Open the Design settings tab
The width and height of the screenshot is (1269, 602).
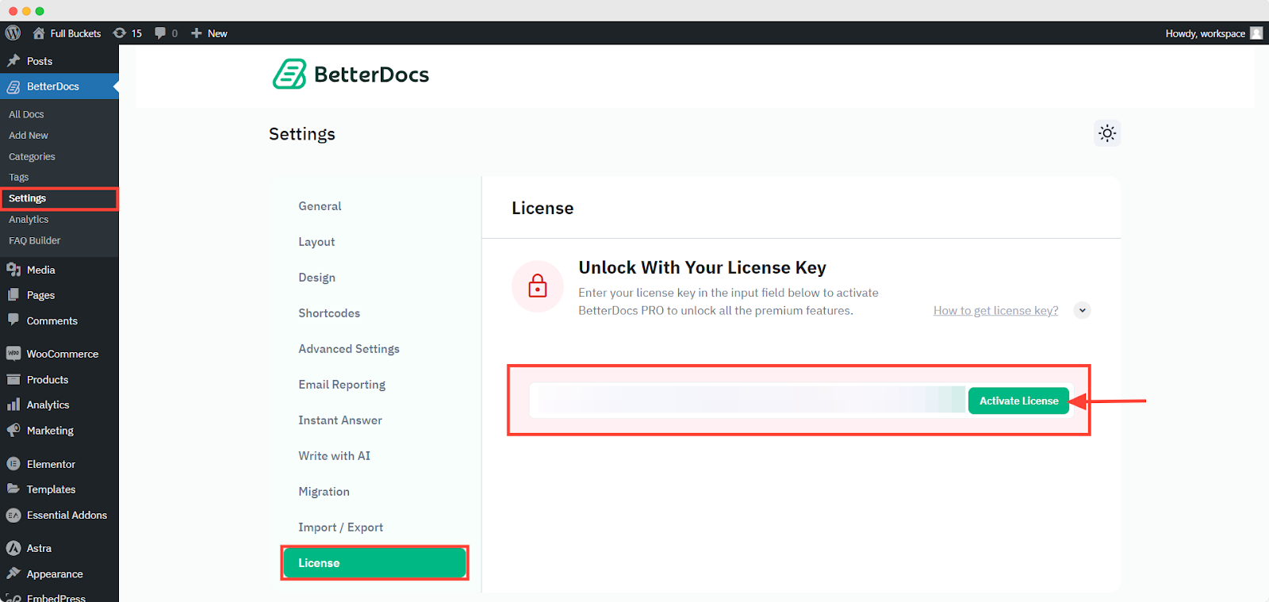click(316, 278)
